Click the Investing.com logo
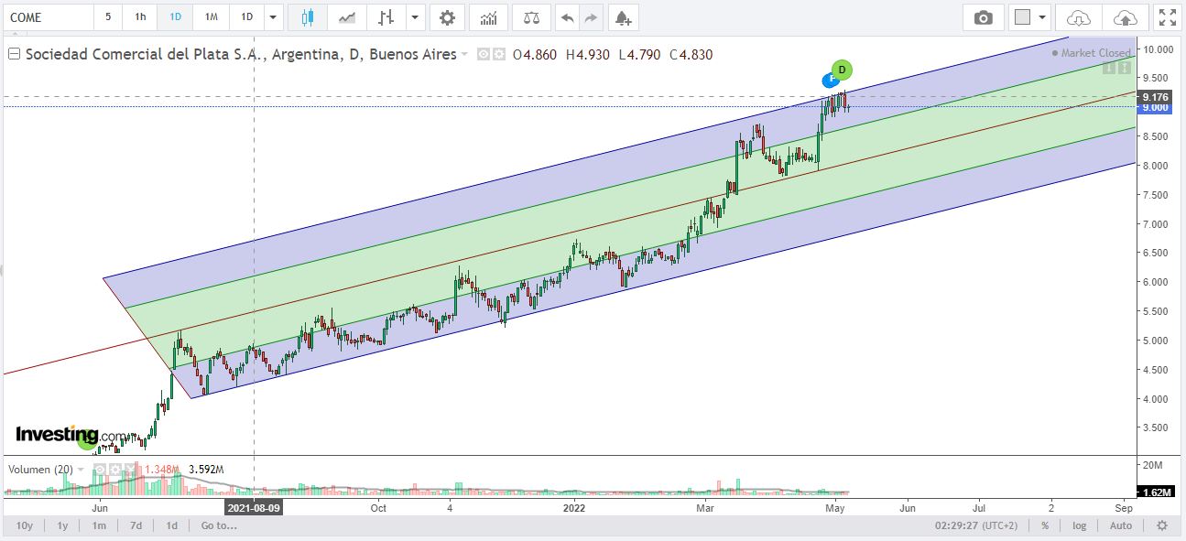Image resolution: width=1186 pixels, height=541 pixels. tap(73, 435)
